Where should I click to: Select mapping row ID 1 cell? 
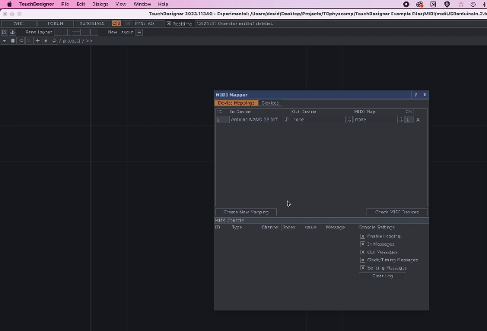pyautogui.click(x=222, y=120)
